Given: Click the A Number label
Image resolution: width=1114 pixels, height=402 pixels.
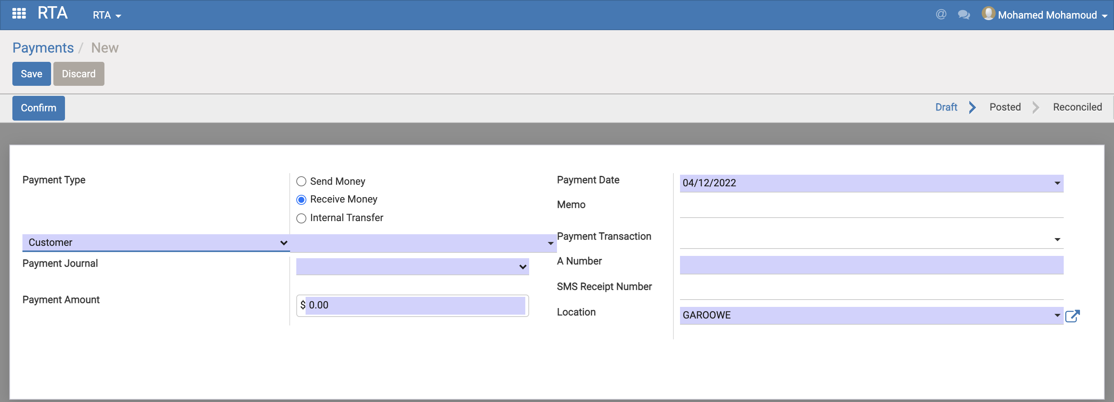Looking at the screenshot, I should [x=579, y=261].
